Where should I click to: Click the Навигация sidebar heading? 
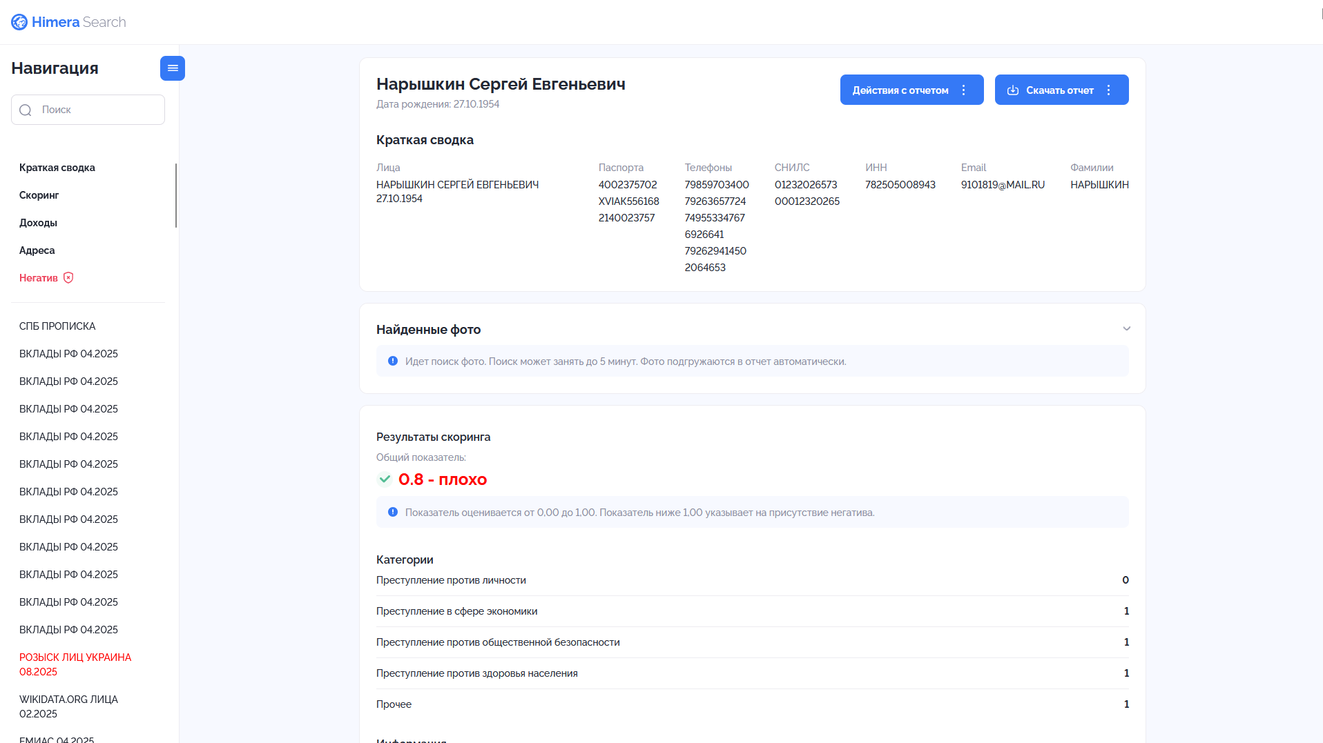(55, 68)
